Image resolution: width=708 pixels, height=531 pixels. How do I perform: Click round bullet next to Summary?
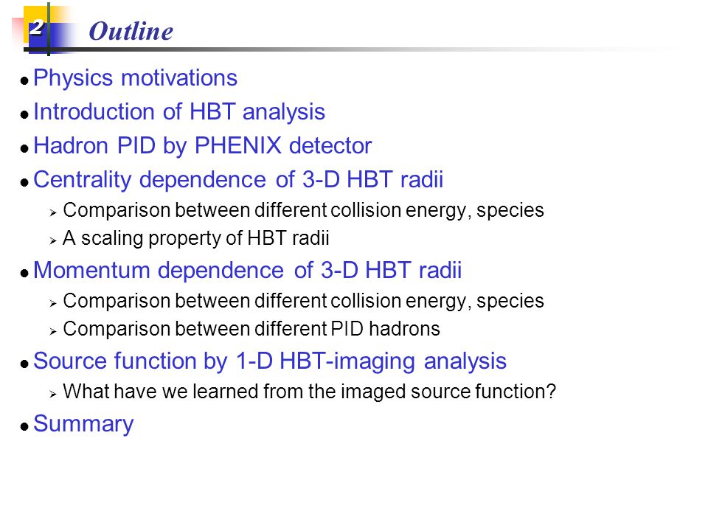(24, 427)
